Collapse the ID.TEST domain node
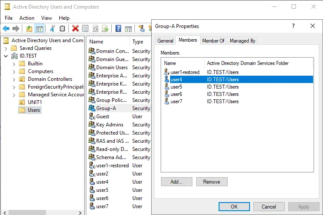 [x=6, y=56]
